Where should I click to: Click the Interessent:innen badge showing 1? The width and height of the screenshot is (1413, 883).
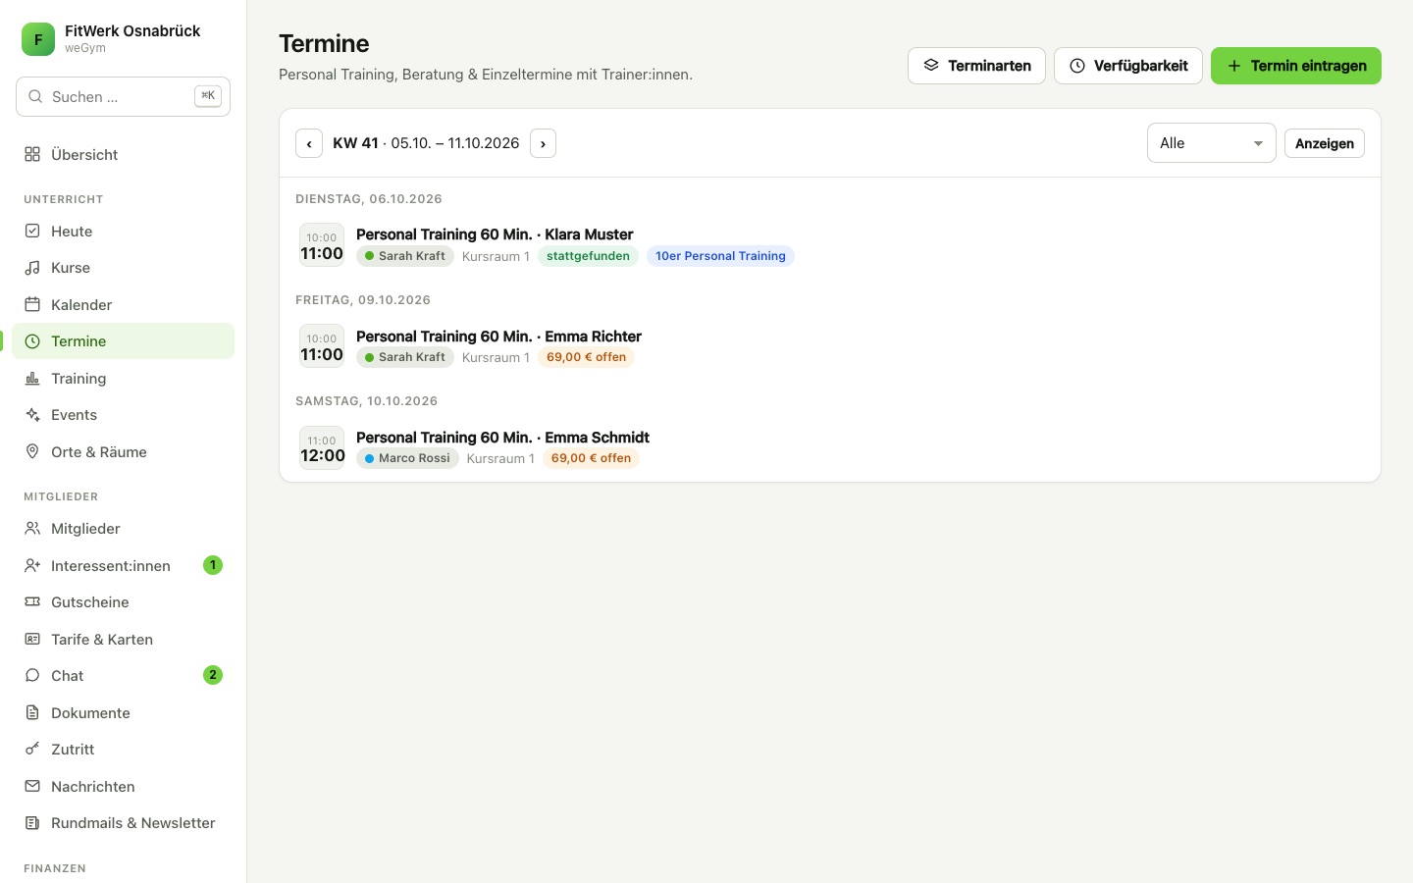[213, 565]
